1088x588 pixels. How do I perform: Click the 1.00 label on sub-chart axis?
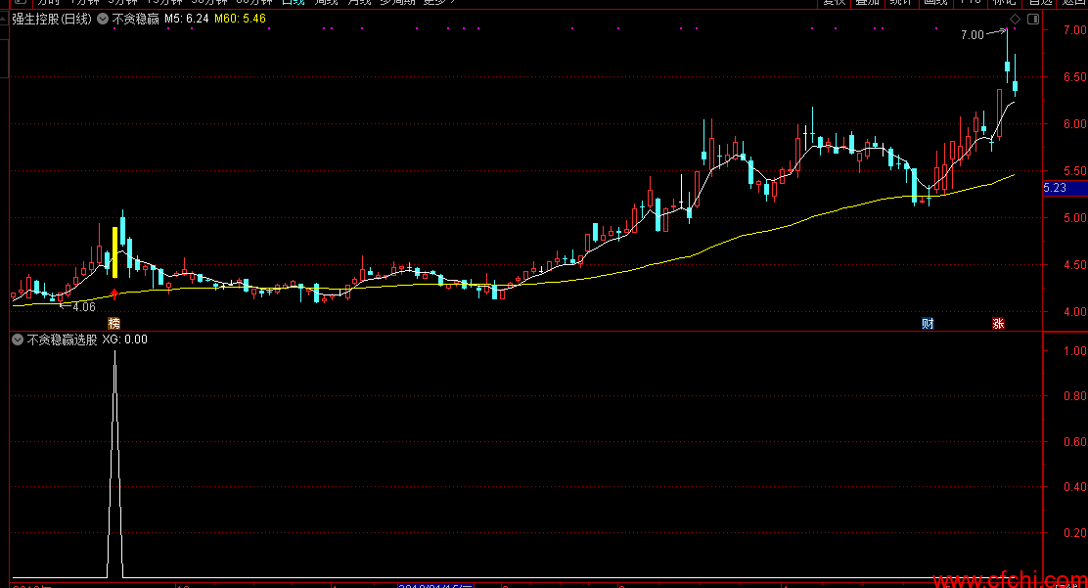pos(1075,351)
